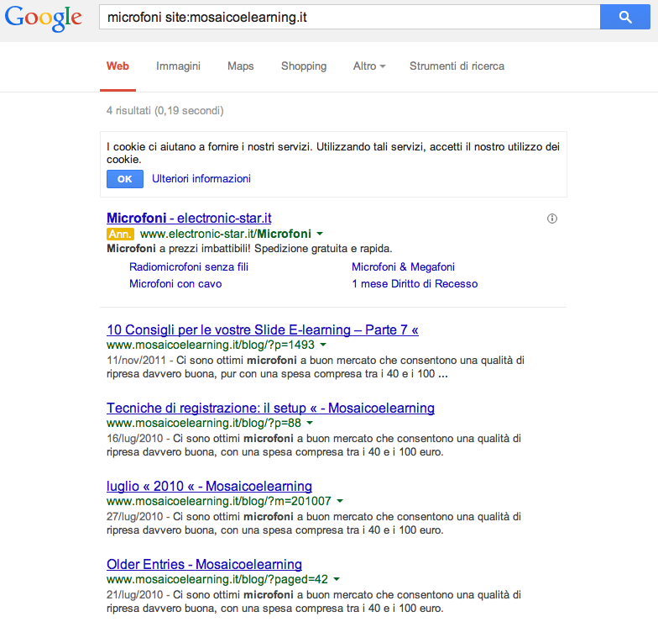Open Tecniche di registrazione: il setup result
Viewport: 658px width, 622px height.
(270, 409)
